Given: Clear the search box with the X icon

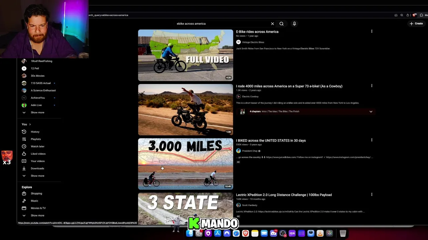Looking at the screenshot, I should (273, 24).
